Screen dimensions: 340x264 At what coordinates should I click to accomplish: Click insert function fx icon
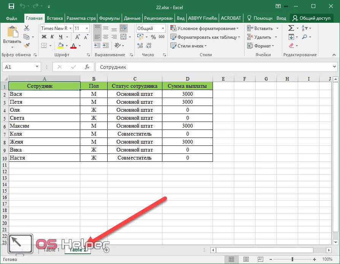(87, 67)
